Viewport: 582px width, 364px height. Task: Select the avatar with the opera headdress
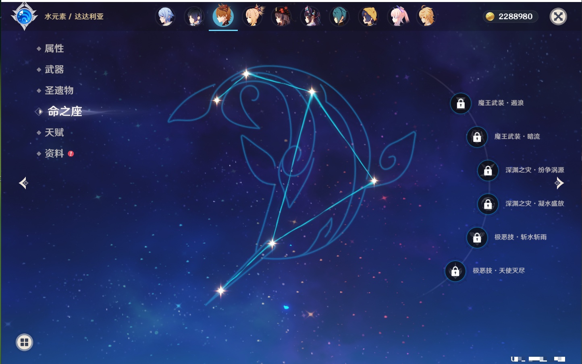tap(310, 16)
